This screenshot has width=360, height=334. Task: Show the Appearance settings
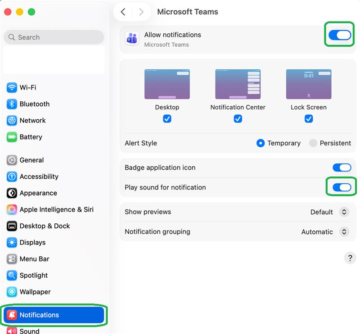point(54,193)
